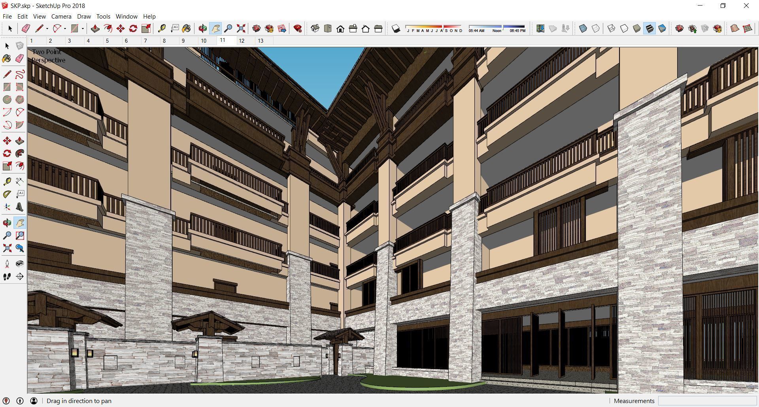
Task: Open the 3D Warehouse model download icon
Action: (x=679, y=28)
